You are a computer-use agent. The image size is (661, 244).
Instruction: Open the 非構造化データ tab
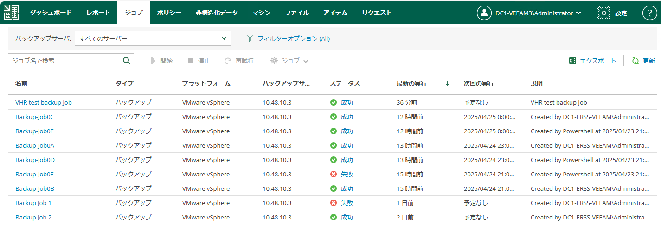pos(217,13)
